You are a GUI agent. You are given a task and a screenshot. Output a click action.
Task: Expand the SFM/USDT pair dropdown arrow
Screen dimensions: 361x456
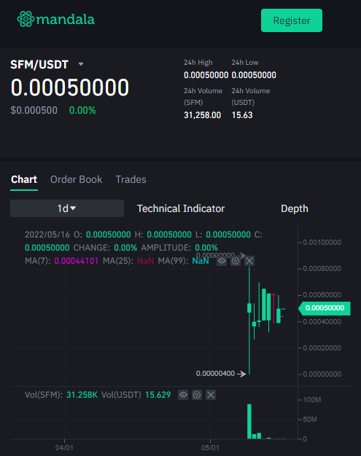[x=81, y=64]
